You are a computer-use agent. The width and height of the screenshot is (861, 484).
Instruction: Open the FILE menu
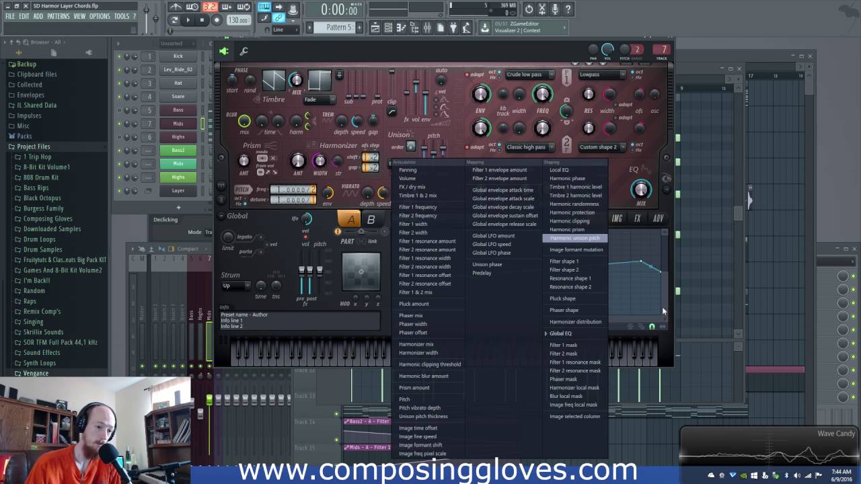(10, 16)
